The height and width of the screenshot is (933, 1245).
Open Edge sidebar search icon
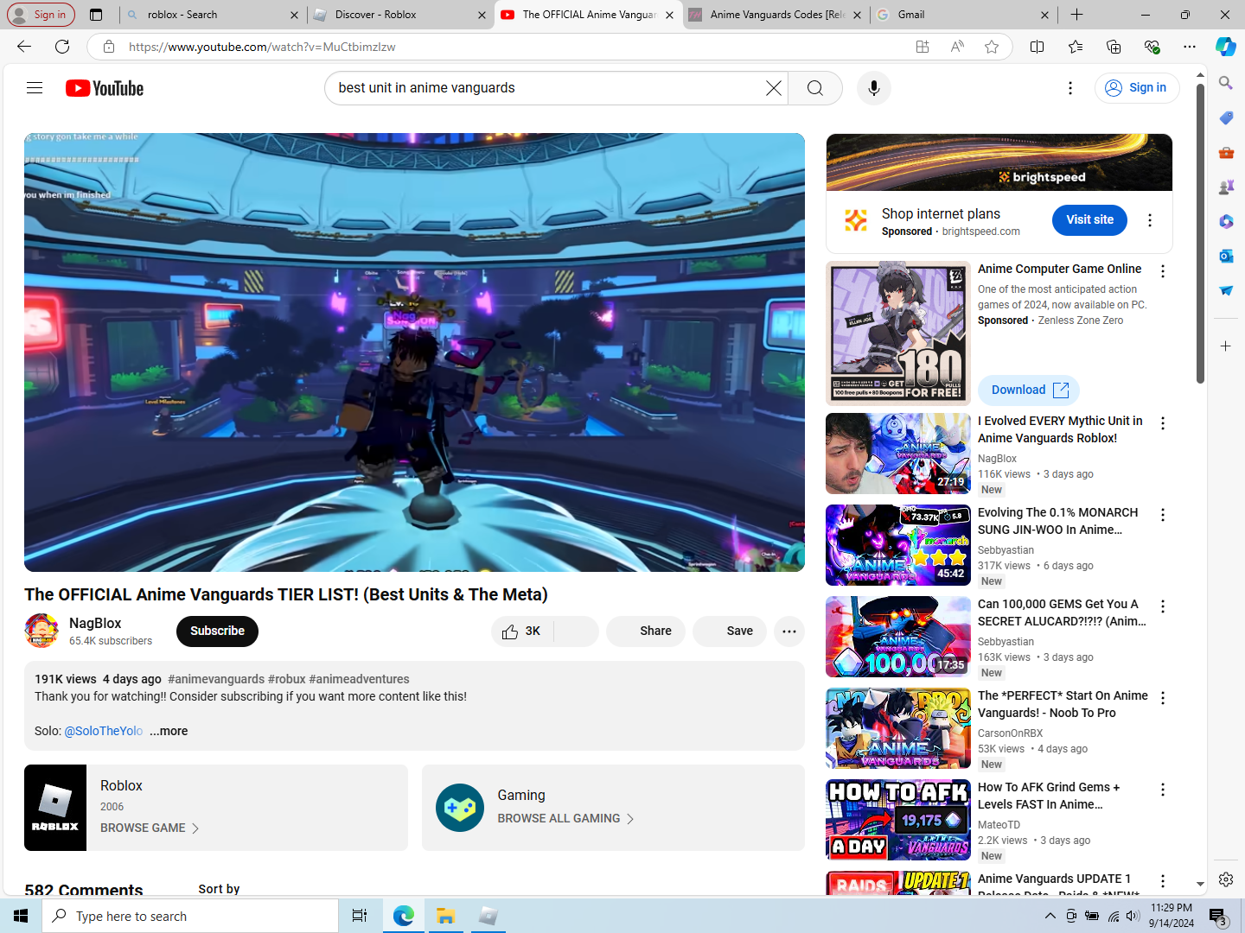(x=1225, y=83)
